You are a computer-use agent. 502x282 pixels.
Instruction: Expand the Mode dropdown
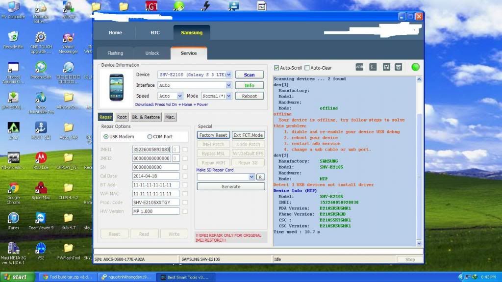click(x=228, y=96)
